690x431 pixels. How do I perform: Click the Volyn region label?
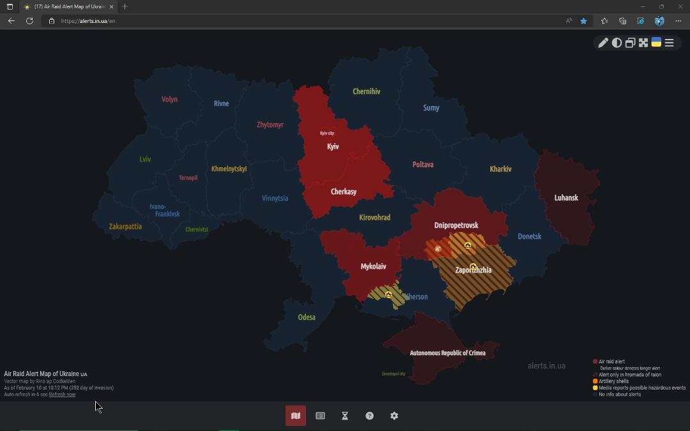[169, 100]
